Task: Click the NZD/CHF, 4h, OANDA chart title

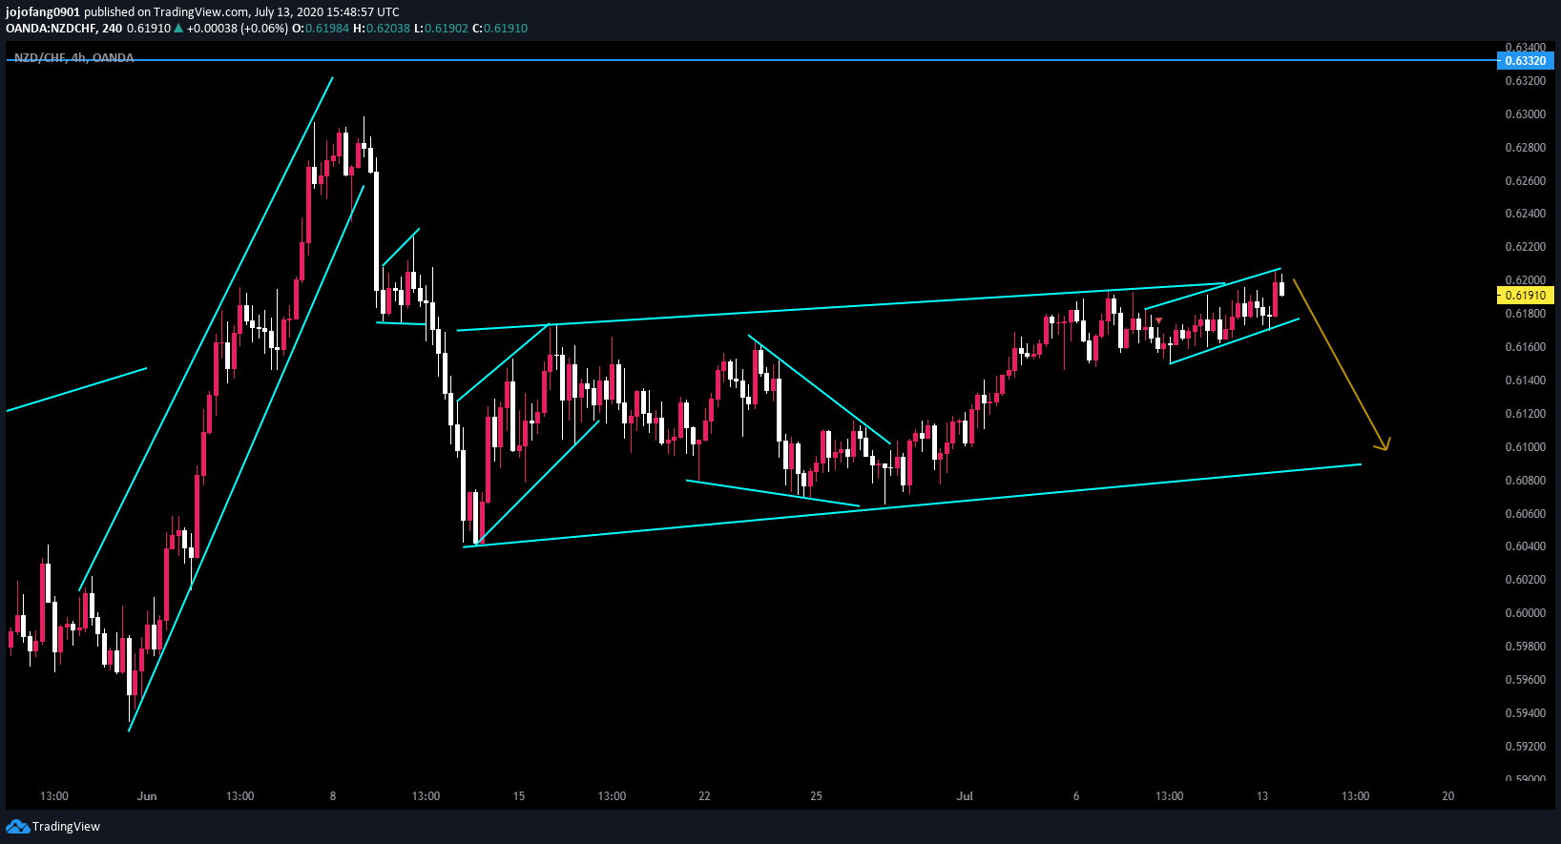Action: coord(73,58)
